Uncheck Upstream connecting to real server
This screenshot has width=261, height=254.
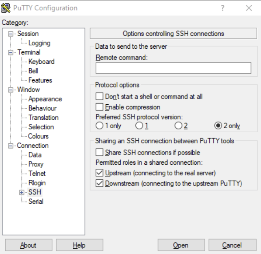click(99, 173)
